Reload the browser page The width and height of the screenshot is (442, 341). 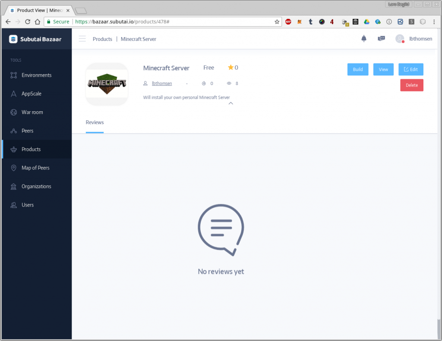pyautogui.click(x=28, y=22)
